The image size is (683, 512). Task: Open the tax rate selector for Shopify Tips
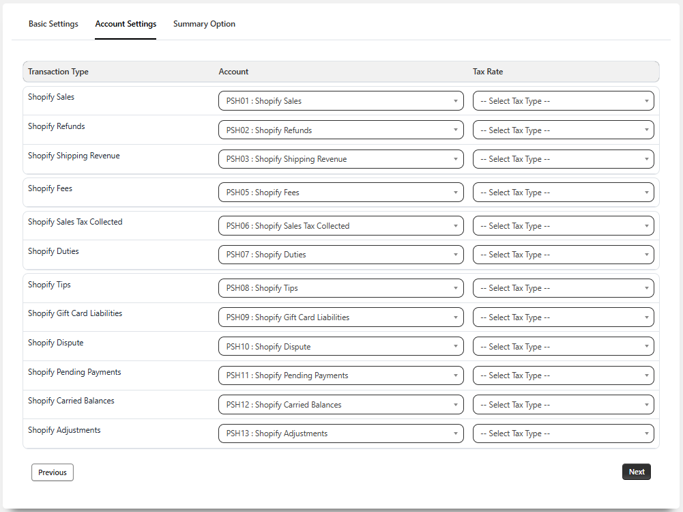click(563, 288)
